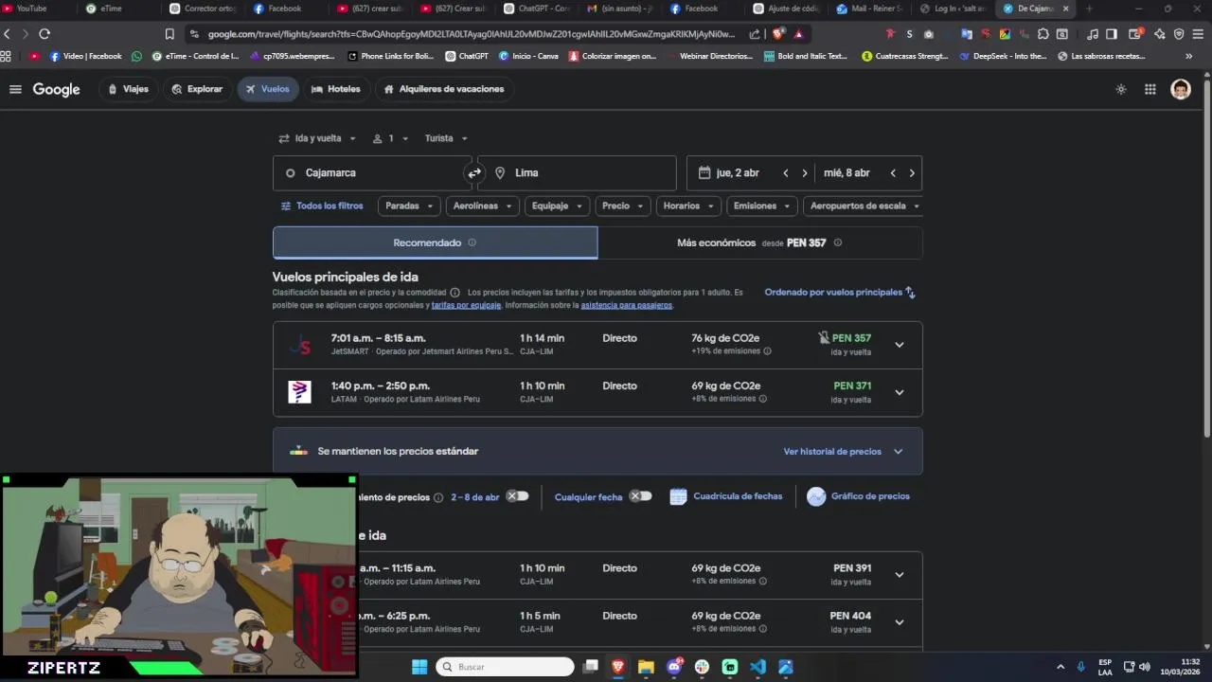Open Precio filter dropdown
Screen dimensions: 1212x682
[x=622, y=206]
